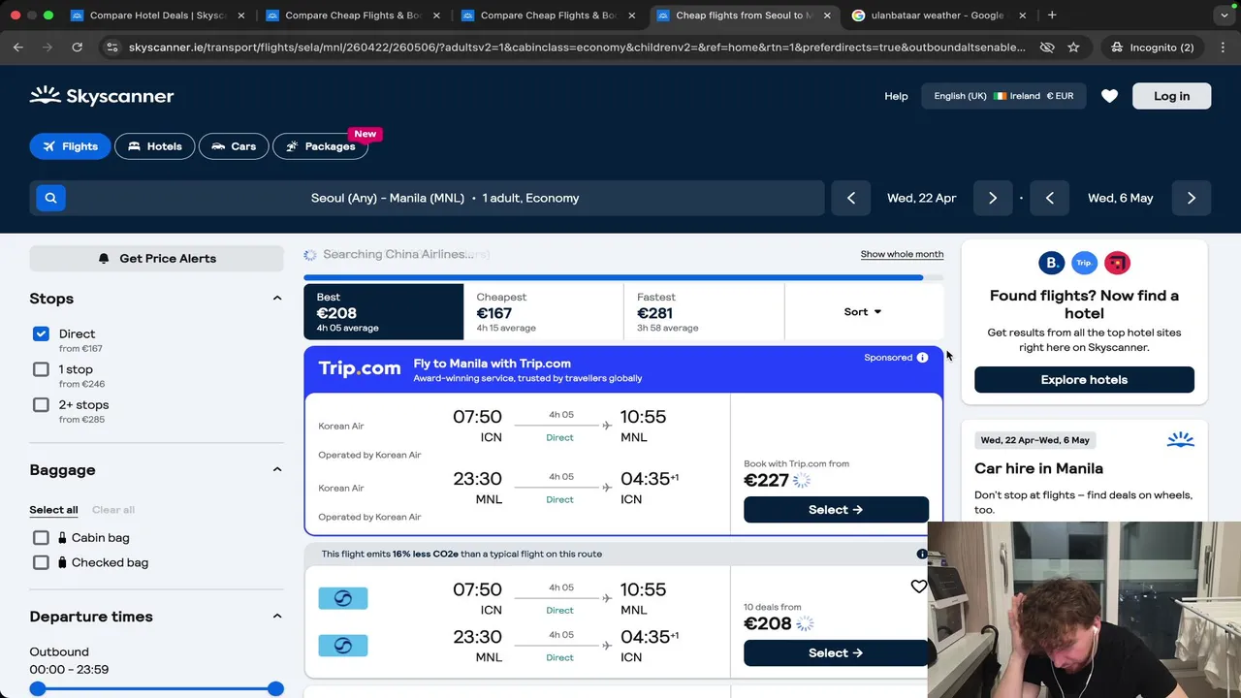Viewport: 1241px width, 698px height.
Task: Select the Trip.com €227 deal
Action: [x=836, y=510]
